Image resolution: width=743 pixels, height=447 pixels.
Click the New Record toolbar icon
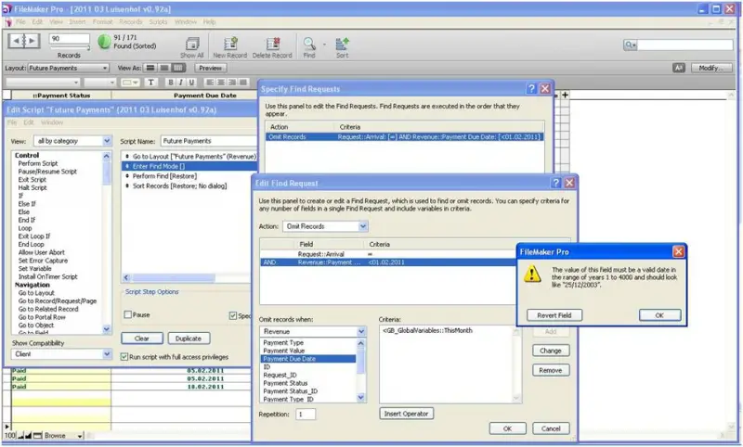(230, 44)
